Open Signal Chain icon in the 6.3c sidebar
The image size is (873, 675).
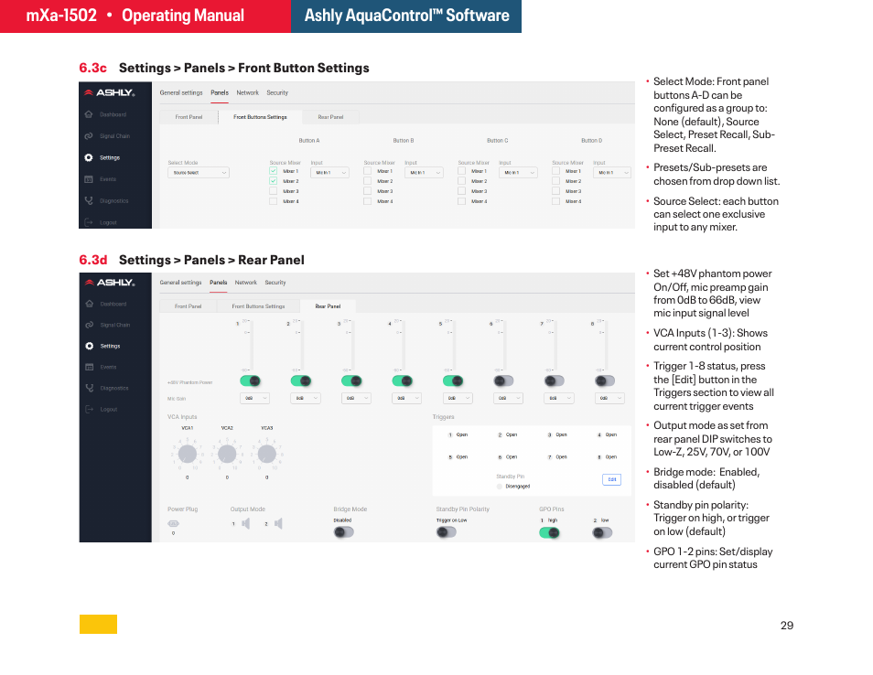[89, 135]
